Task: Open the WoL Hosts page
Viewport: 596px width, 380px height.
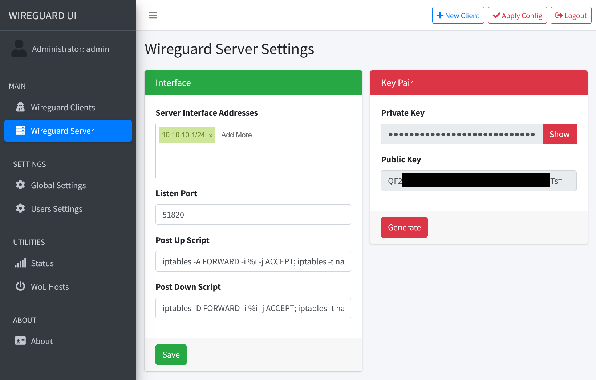Action: coord(68,287)
